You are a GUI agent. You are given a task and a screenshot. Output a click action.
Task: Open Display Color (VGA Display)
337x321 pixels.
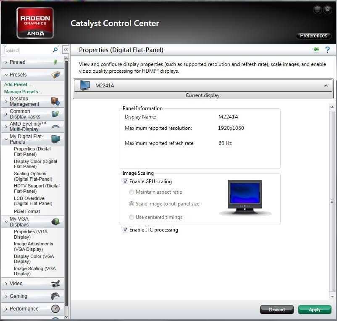34,259
